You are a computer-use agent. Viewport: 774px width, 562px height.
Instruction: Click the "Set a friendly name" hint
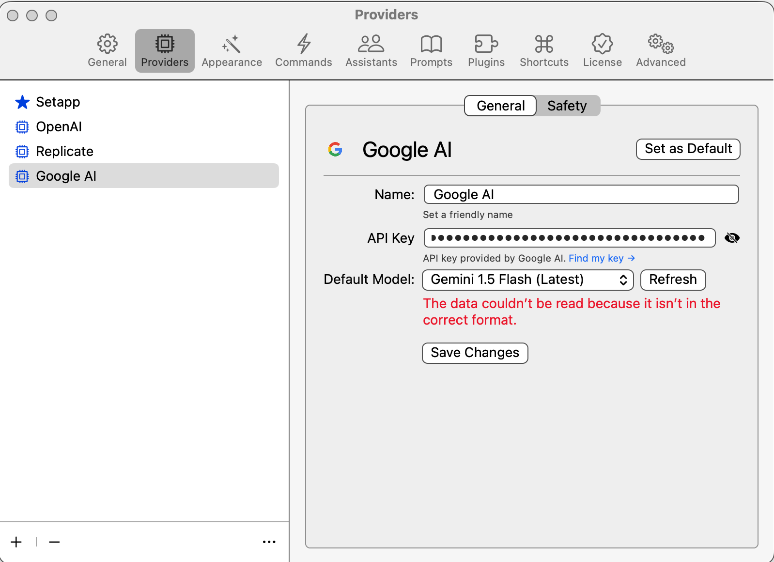[x=467, y=215]
